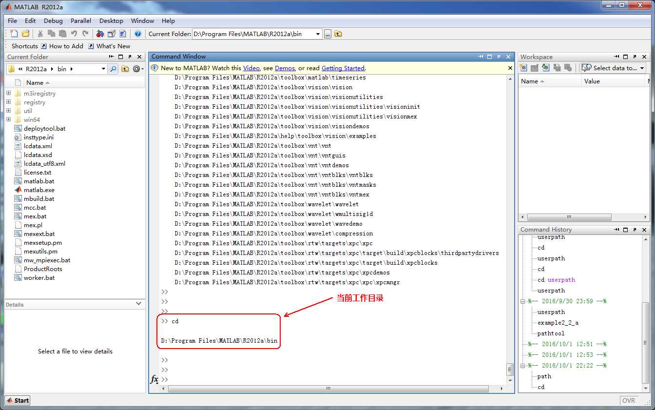Image resolution: width=655 pixels, height=410 pixels.
Task: Open address bar dropdown in Current Folder panel
Action: (x=103, y=69)
